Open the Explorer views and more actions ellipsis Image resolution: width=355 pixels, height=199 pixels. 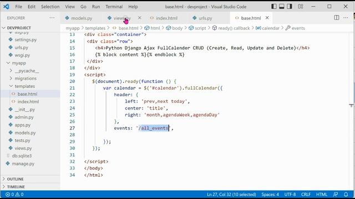[52, 18]
